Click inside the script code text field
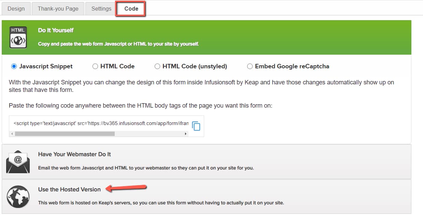The image size is (423, 219). pos(101,123)
